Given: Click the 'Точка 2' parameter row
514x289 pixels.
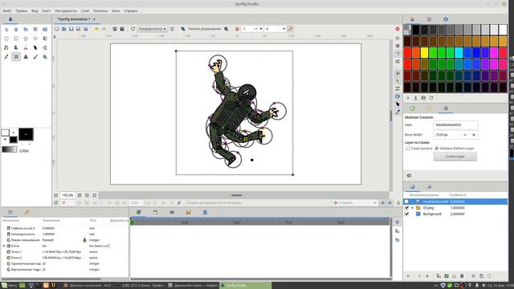Looking at the screenshot, I should 64,258.
